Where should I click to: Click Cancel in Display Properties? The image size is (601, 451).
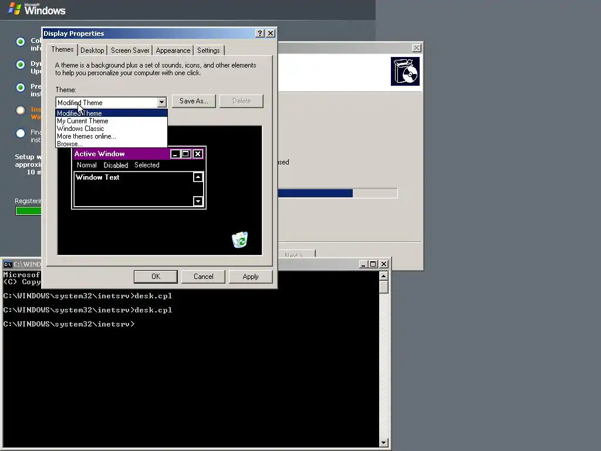(203, 277)
